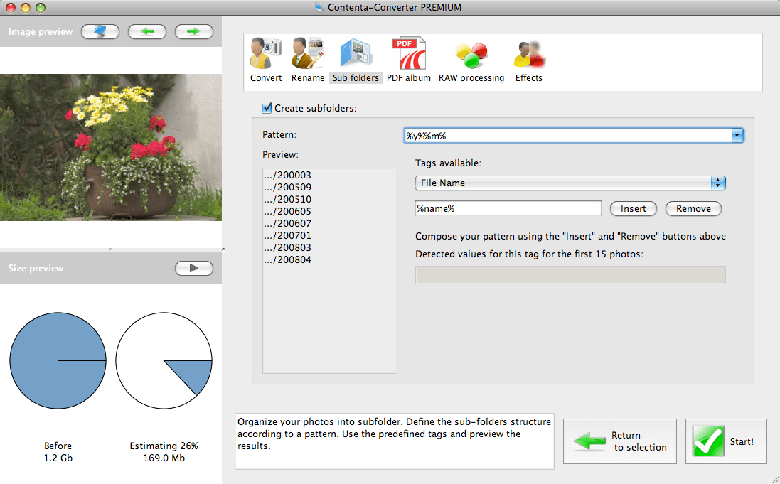Select preview folder .../200701
The width and height of the screenshot is (780, 484).
(x=288, y=235)
